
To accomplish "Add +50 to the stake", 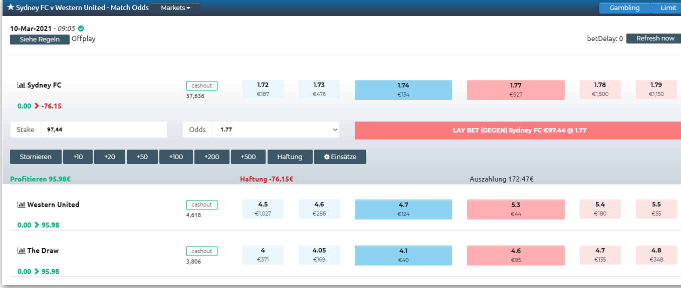I will [142, 157].
